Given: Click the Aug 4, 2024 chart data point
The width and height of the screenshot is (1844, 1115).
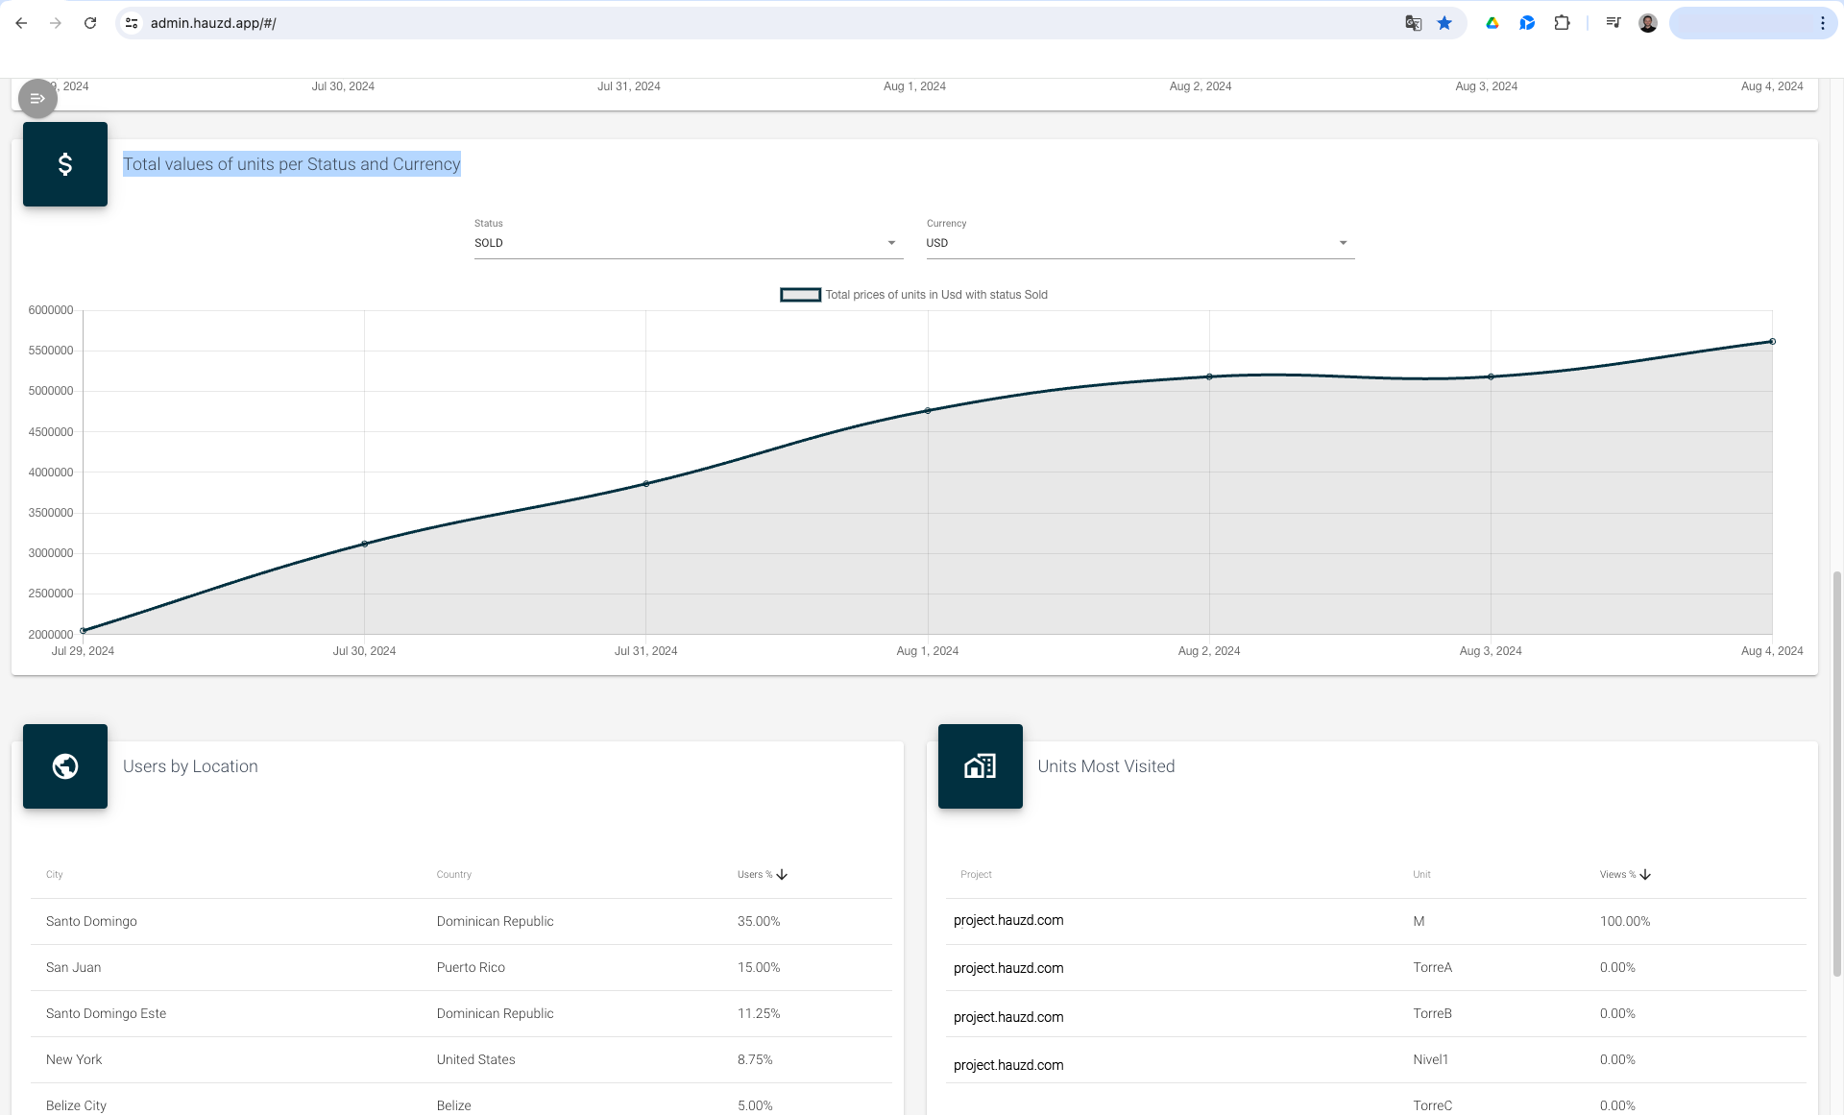Looking at the screenshot, I should [x=1772, y=342].
